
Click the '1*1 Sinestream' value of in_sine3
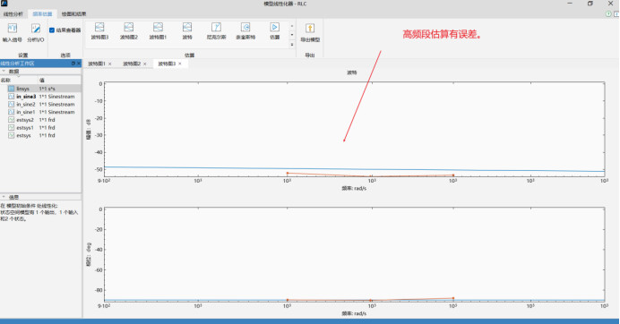pos(57,97)
